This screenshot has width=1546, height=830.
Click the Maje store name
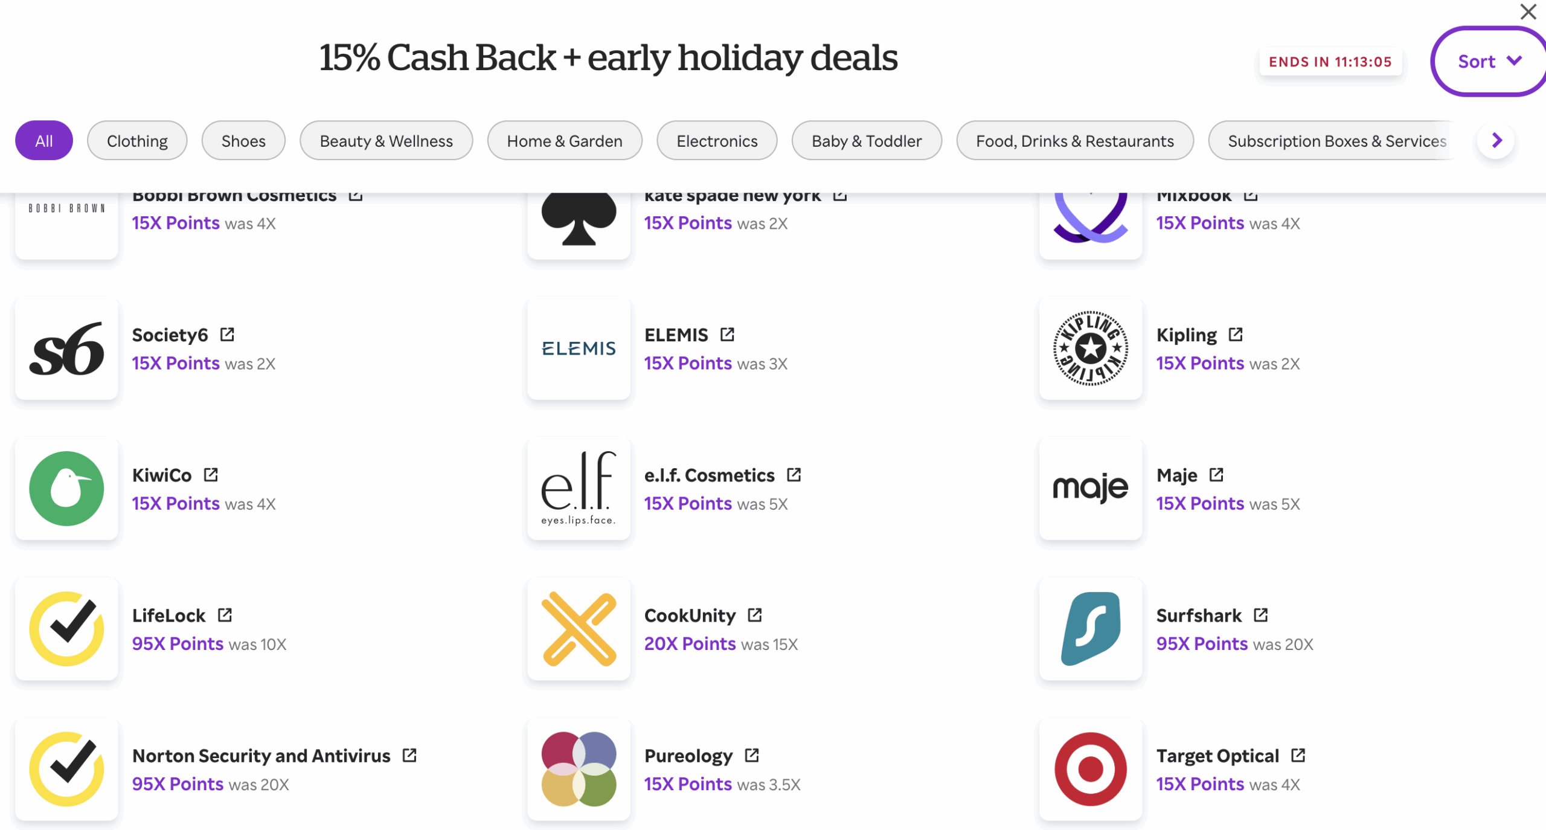point(1176,475)
